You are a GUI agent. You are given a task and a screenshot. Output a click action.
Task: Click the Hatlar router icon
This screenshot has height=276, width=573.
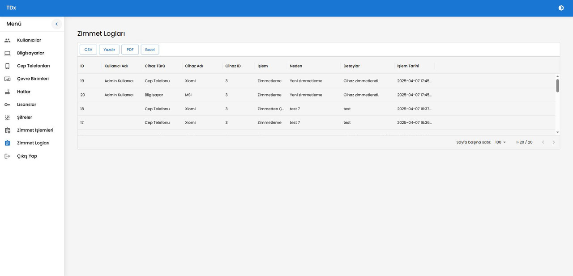[7, 92]
